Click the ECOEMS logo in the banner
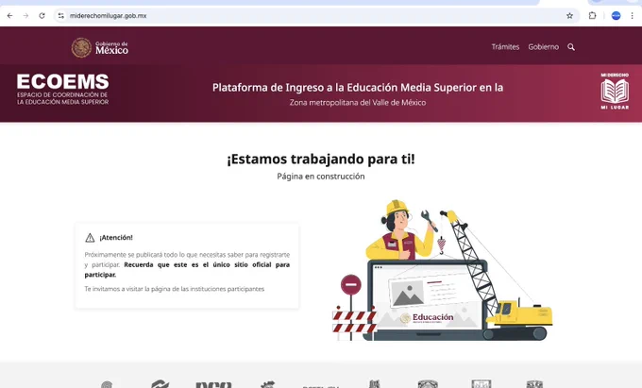Screen dimensions: 642x388 click(62, 90)
